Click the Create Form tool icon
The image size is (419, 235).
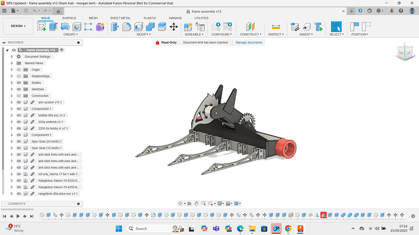click(x=100, y=27)
